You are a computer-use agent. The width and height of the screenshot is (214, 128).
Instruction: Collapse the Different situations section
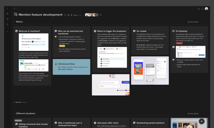15,113
